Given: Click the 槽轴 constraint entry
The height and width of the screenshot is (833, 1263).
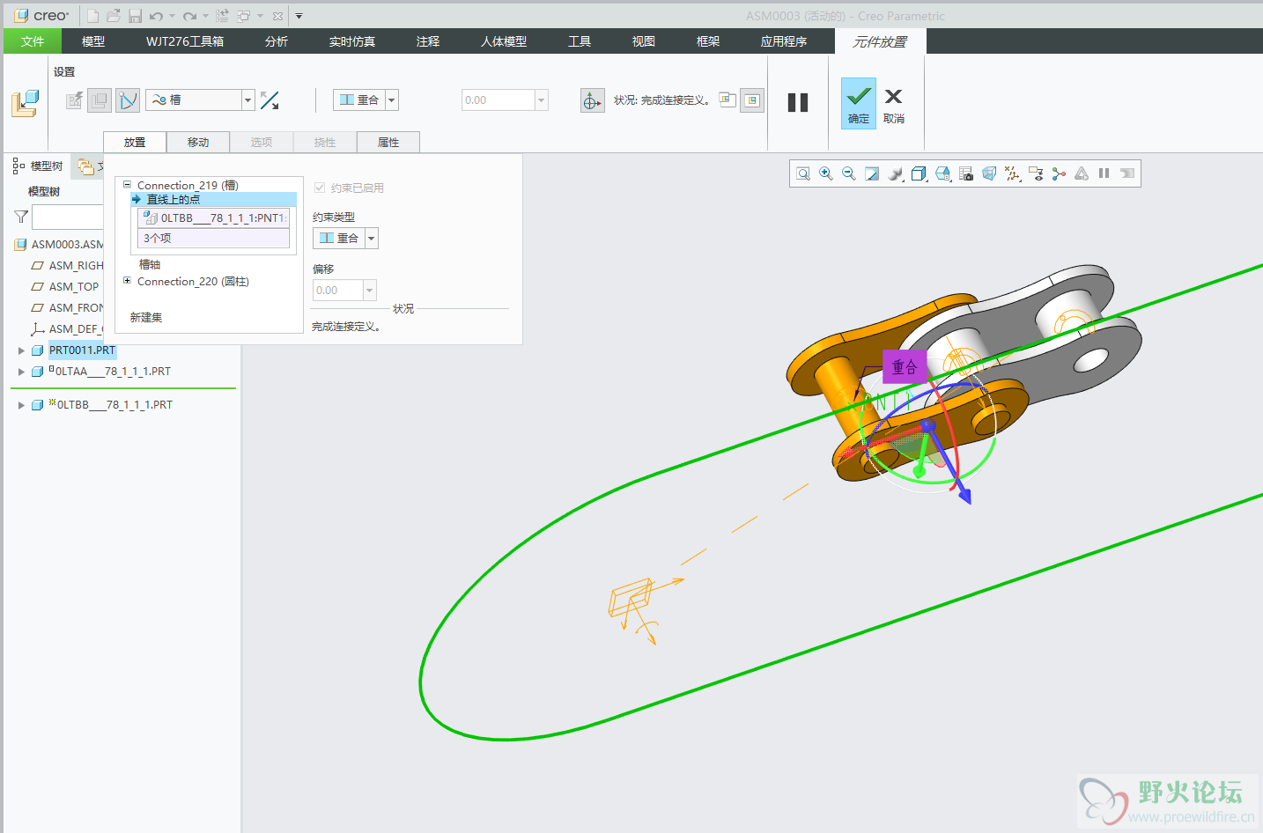Looking at the screenshot, I should coord(150,264).
